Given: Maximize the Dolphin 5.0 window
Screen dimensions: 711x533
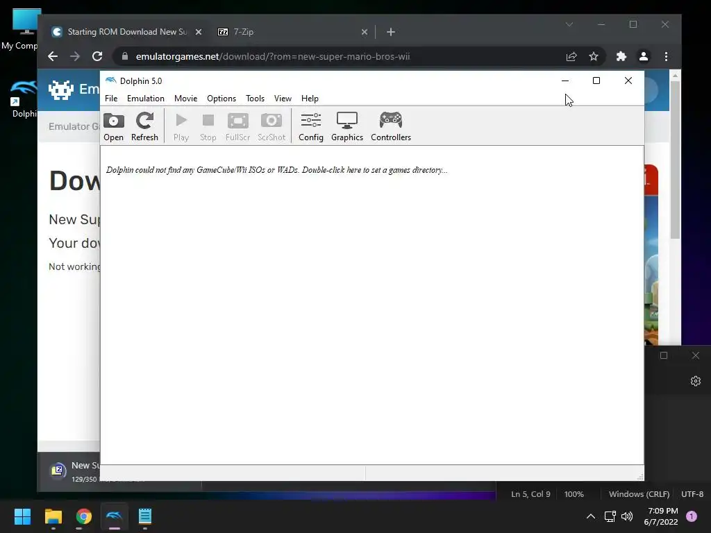Looking at the screenshot, I should point(596,81).
